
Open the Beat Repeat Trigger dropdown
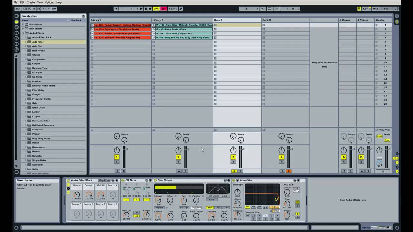click(x=196, y=208)
